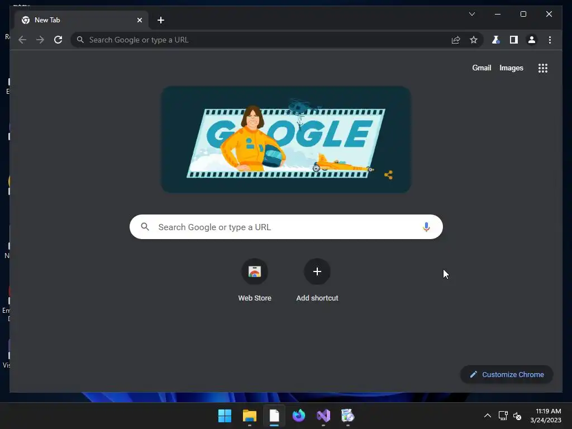Go back using the browser back arrow
The width and height of the screenshot is (572, 429).
pos(22,40)
